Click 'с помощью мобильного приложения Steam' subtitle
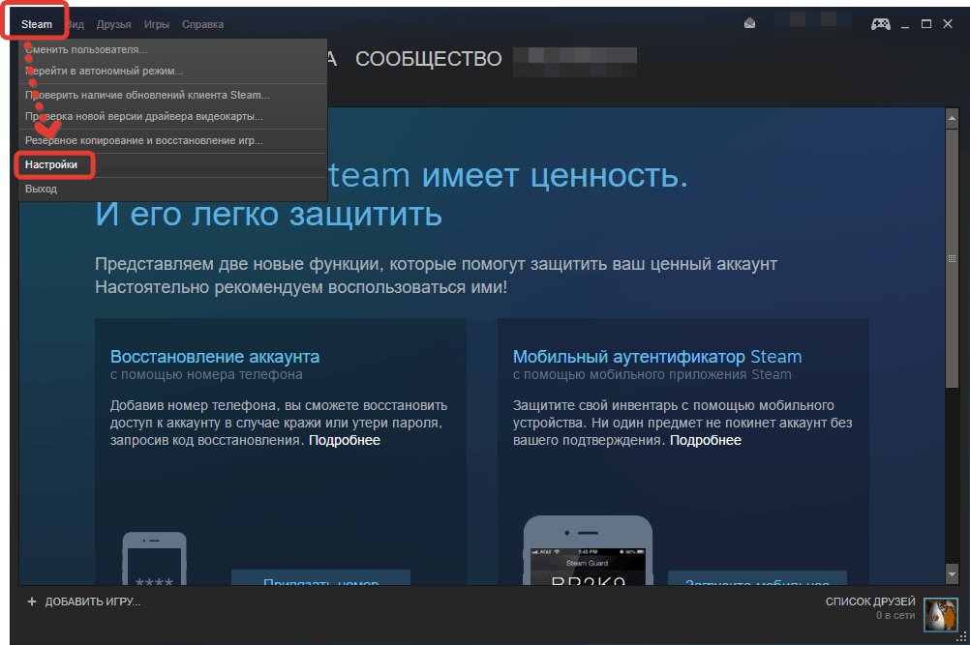 point(652,374)
